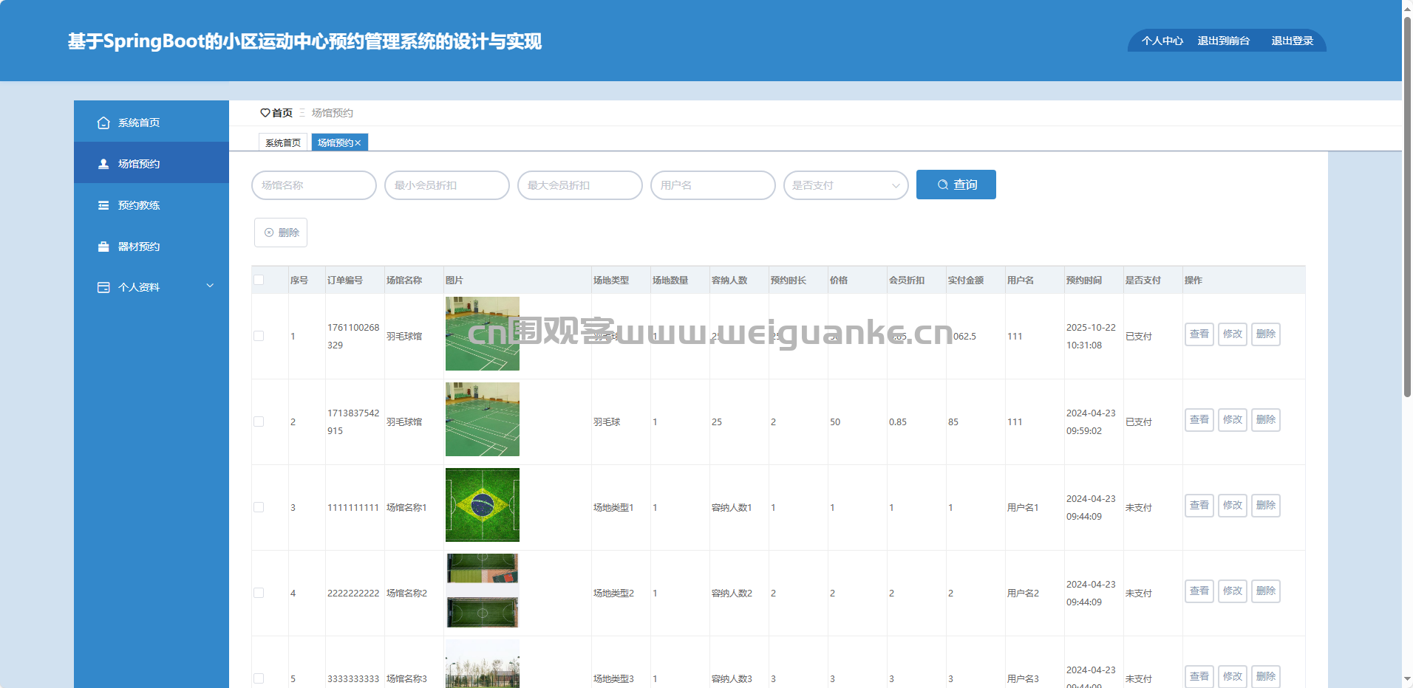This screenshot has width=1413, height=688.
Task: Check the row 3 checkbox for 场馆名称1
Action: (259, 507)
